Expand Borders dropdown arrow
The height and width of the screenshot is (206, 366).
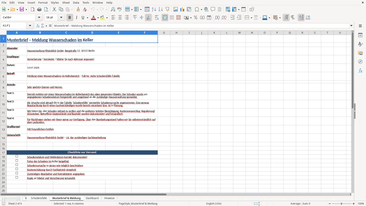click(251, 18)
